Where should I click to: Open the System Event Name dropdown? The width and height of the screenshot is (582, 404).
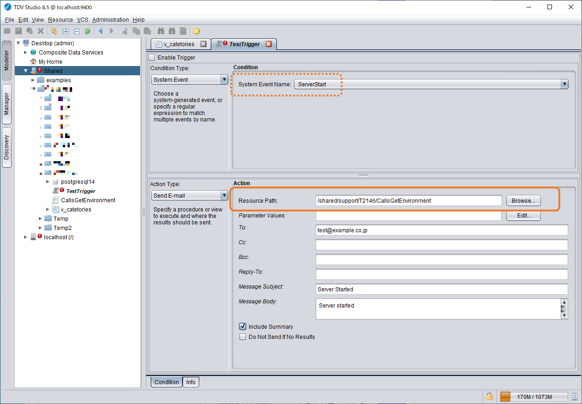click(564, 84)
